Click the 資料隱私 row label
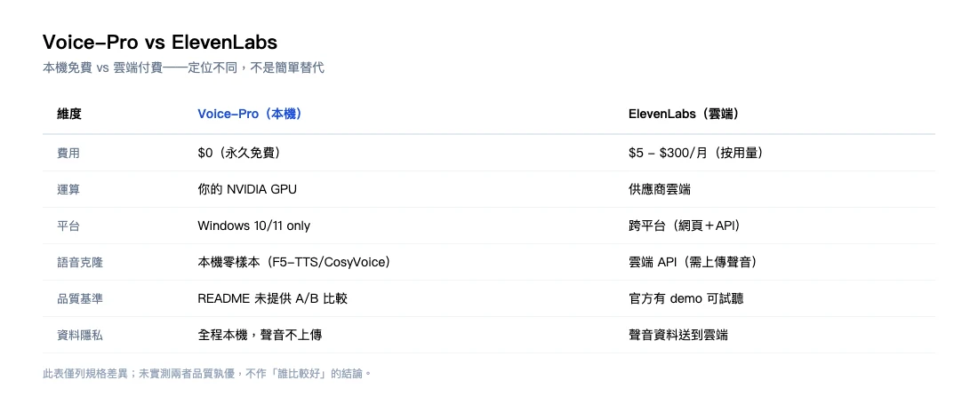The image size is (978, 420). (x=80, y=336)
